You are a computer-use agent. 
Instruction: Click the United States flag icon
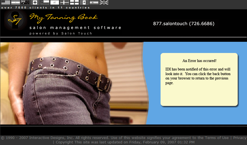click(x=6, y=2)
